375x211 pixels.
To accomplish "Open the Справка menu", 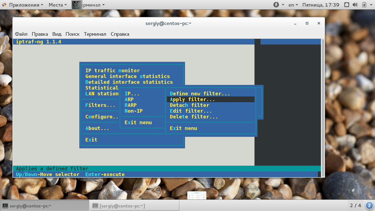I will click(x=120, y=34).
